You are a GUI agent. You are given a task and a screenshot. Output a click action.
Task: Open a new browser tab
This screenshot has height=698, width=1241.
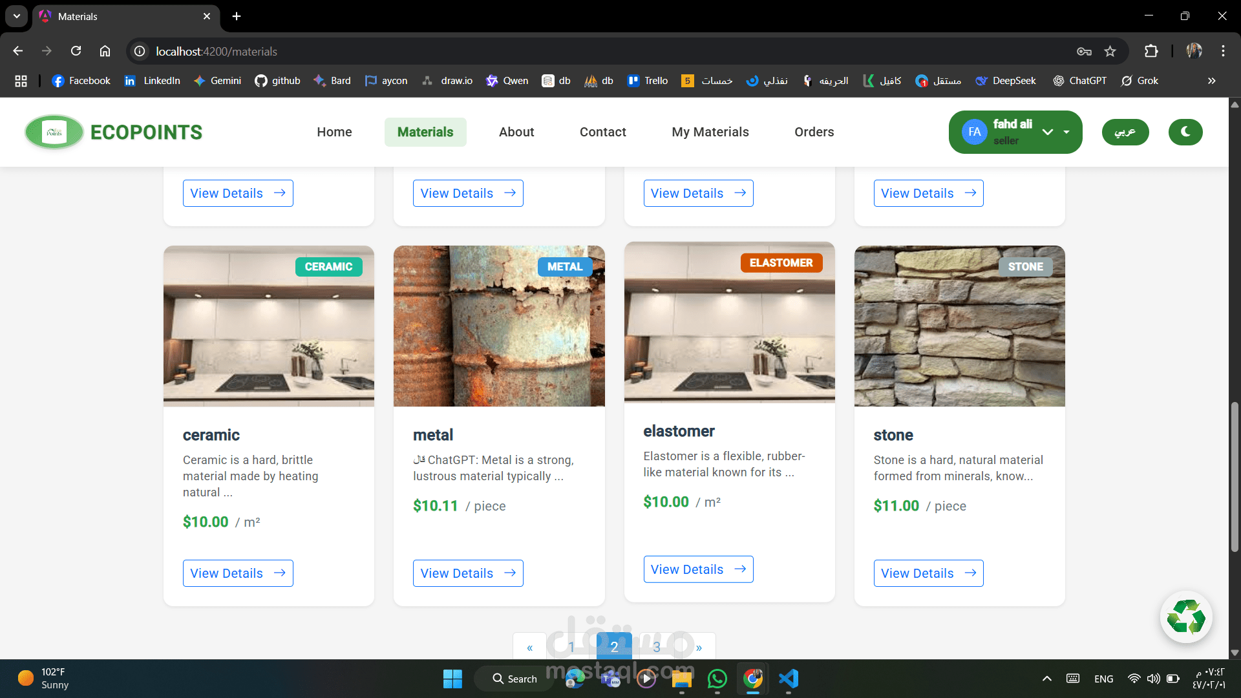coord(237,16)
